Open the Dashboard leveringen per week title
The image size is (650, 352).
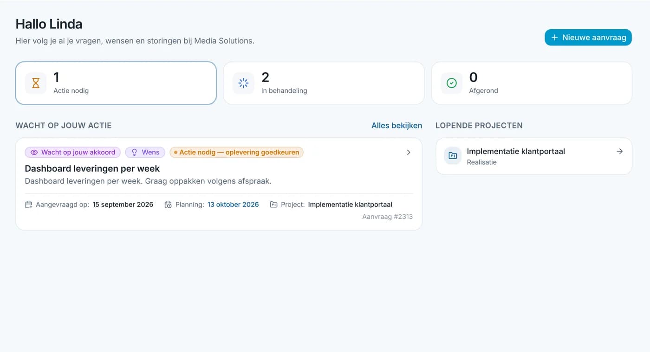[92, 168]
